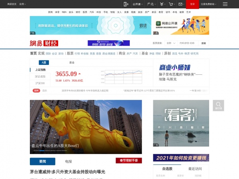Switch to the 最近访问 tab
This screenshot has width=239, height=179.
[195, 169]
